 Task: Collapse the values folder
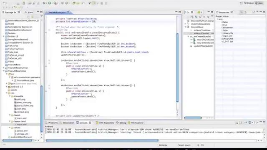[x=10, y=127]
